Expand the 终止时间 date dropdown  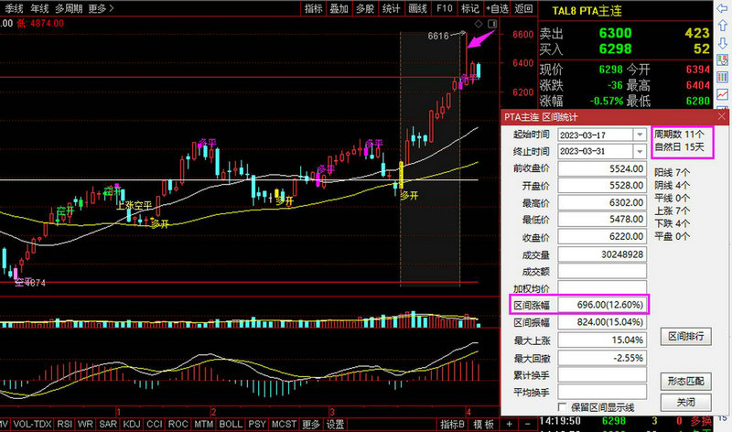pyautogui.click(x=639, y=151)
